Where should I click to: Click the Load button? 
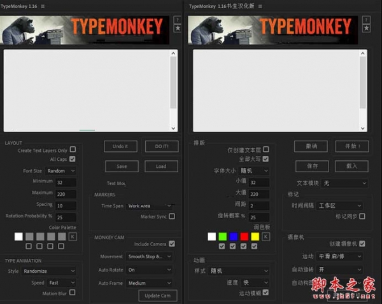point(161,166)
